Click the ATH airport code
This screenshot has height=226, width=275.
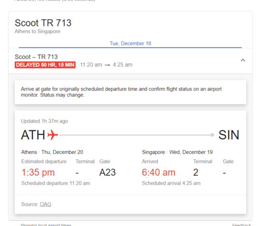click(33, 135)
